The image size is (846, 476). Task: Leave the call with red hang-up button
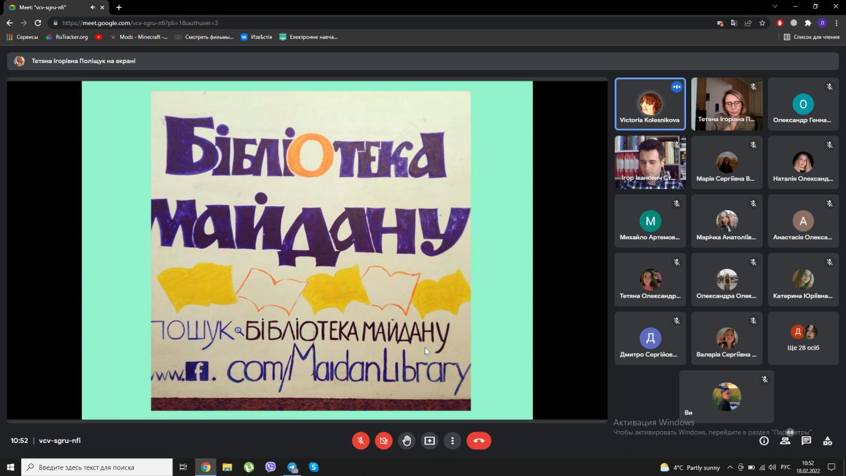tap(479, 440)
